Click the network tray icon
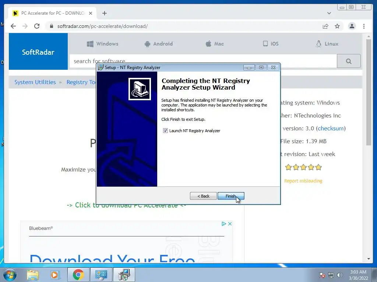This screenshot has width=377, height=282. pyautogui.click(x=331, y=275)
